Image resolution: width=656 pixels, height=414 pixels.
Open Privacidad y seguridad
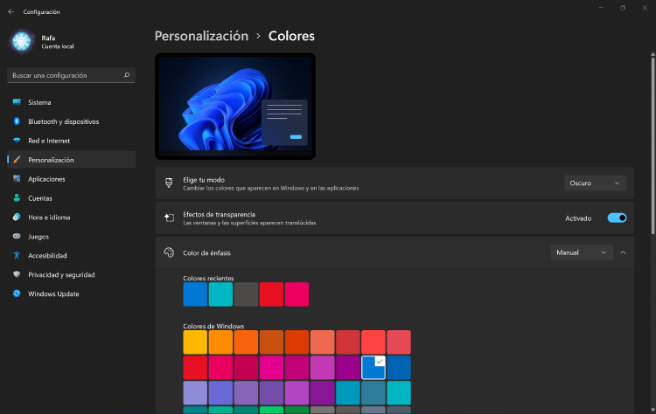(72, 274)
